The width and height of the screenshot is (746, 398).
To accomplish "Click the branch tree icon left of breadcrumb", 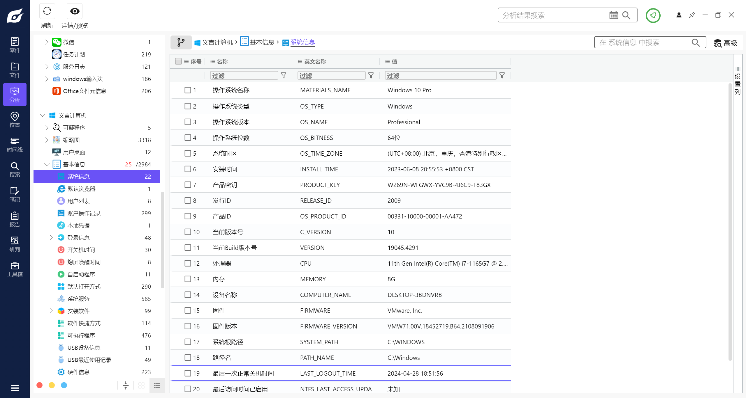I will coord(181,42).
